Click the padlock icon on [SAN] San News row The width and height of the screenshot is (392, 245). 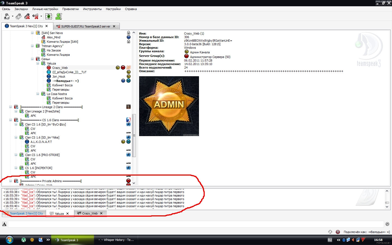point(128,33)
